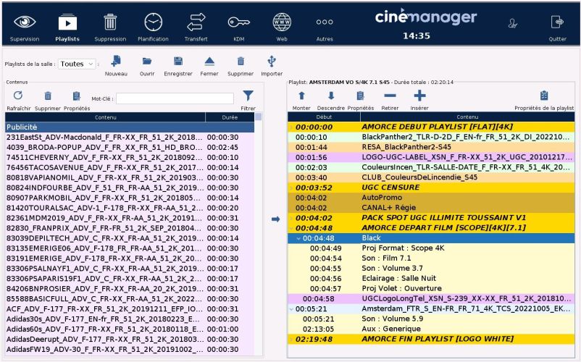Select Proj Format : Scope 4K cue
581x362 pixels.
431,248
